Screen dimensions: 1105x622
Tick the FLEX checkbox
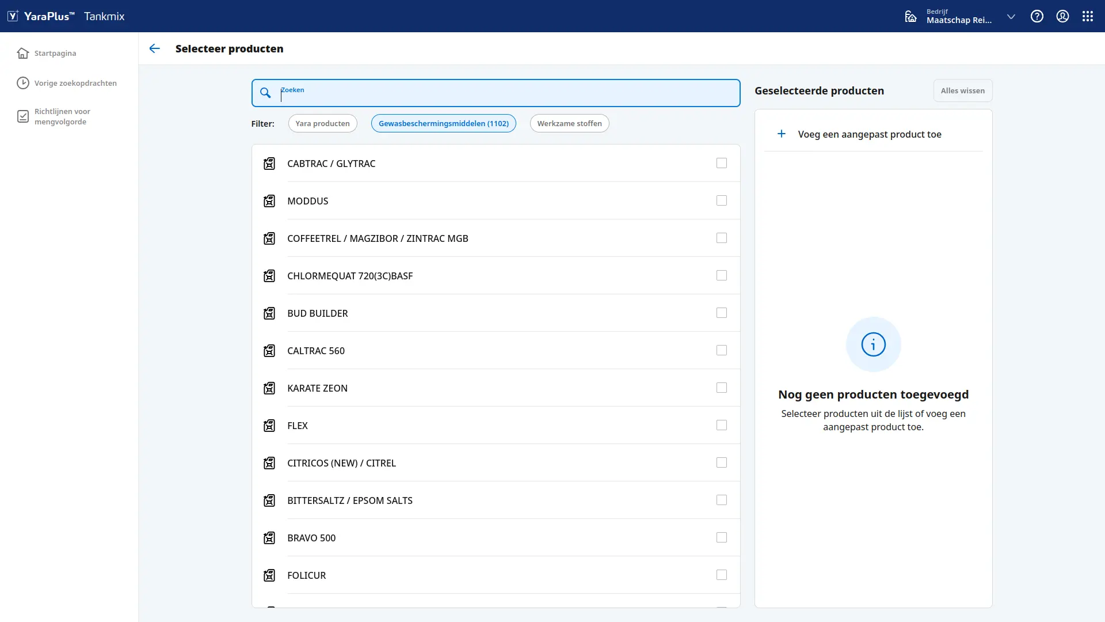[722, 425]
